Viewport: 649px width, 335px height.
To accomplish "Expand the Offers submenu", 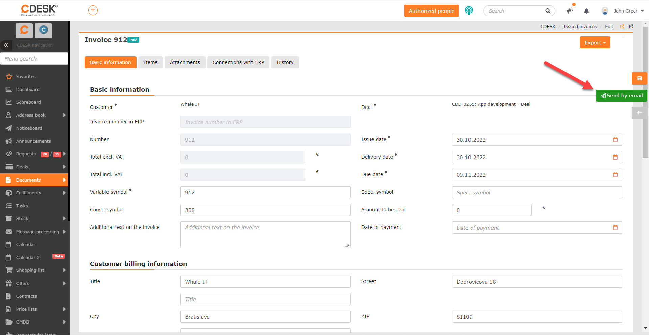I will click(64, 284).
